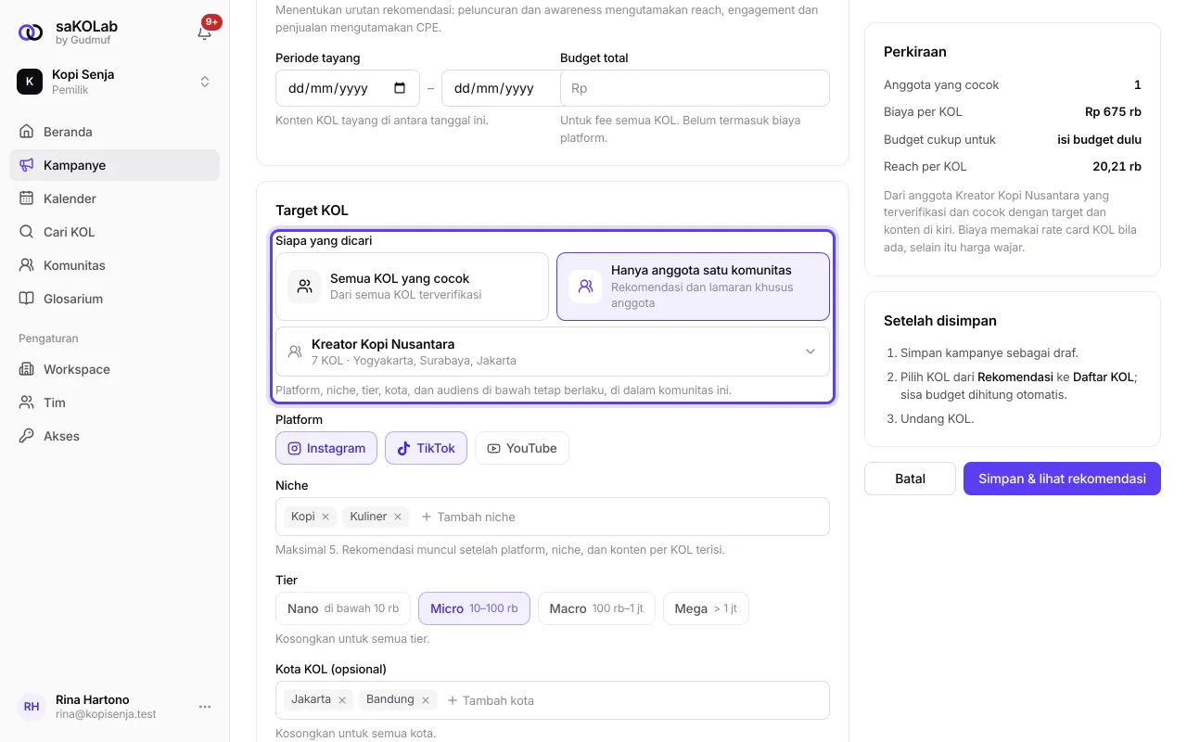
Task: Toggle the Macro tier chip
Action: click(x=596, y=608)
